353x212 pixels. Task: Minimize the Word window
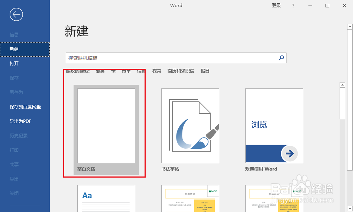click(x=310, y=6)
